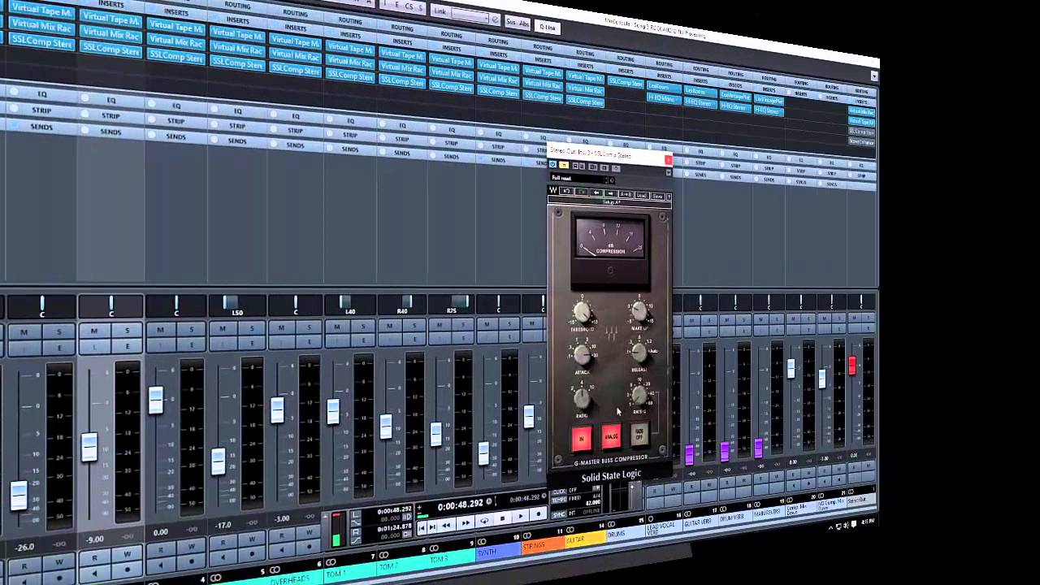Mute the channel panned L40
Image resolution: width=1040 pixels, height=585 pixels.
tap(337, 327)
